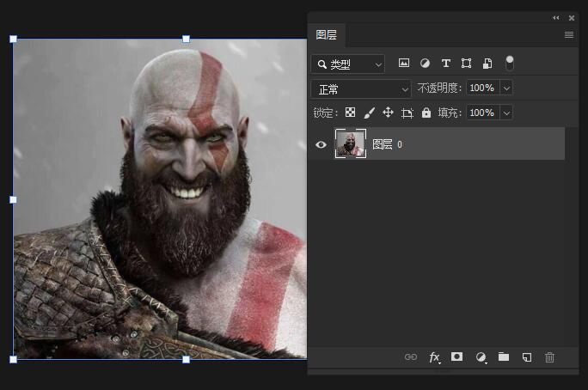Hide 图层 0 with eye icon

coord(321,144)
